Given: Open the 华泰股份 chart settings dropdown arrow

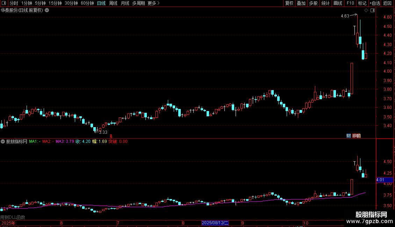Looking at the screenshot, I should coord(47,10).
